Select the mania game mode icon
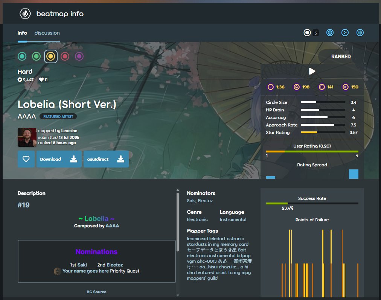This screenshot has width=381, height=300. (360, 32)
